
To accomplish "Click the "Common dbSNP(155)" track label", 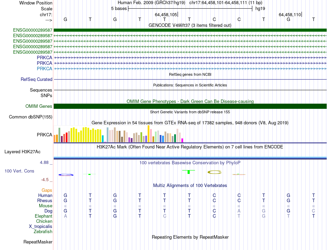I will coord(30,117).
